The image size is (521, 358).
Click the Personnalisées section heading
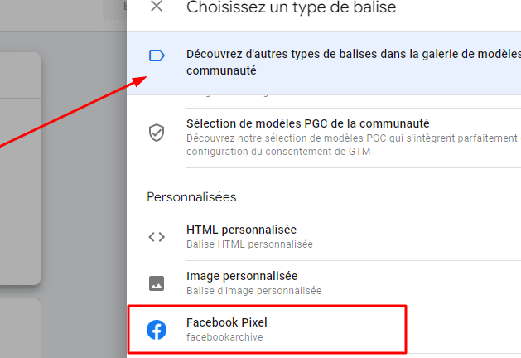point(191,197)
